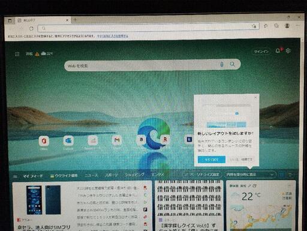Click the blue confirm button in layout popup

pyautogui.click(x=212, y=160)
